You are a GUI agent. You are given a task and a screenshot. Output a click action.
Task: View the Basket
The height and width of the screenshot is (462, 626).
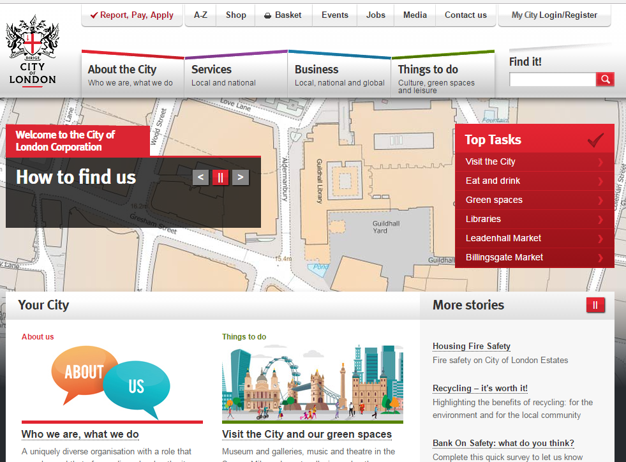point(283,15)
